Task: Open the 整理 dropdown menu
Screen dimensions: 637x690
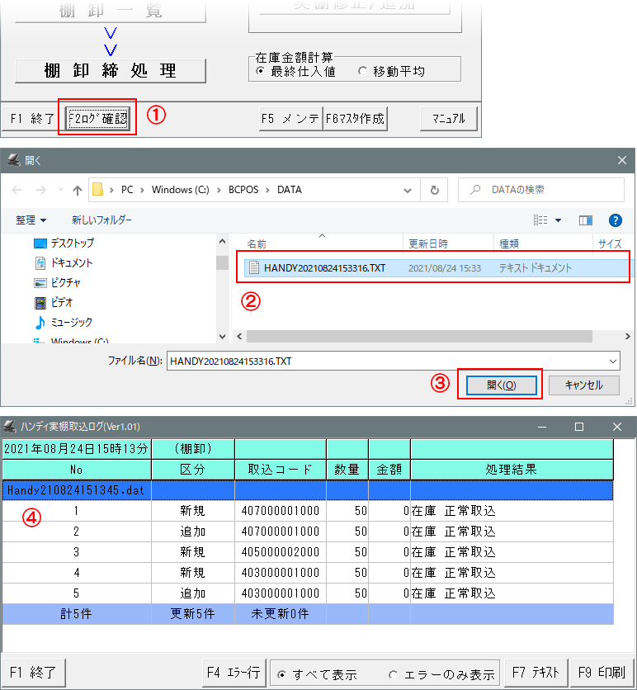Action: tap(31, 220)
